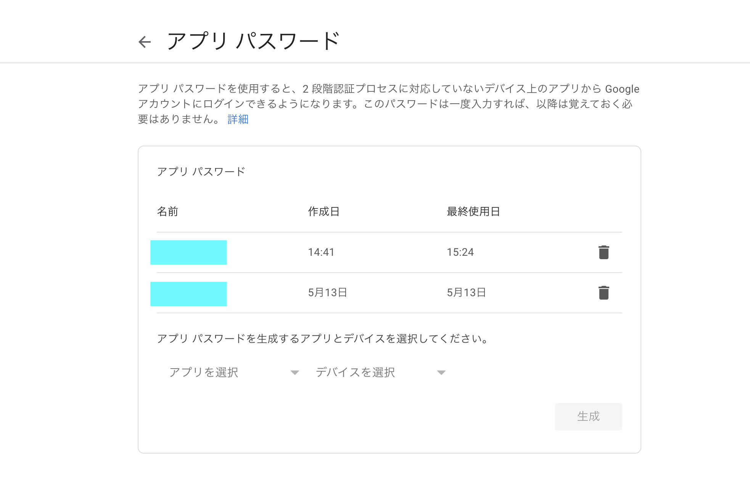The height and width of the screenshot is (494, 750).
Task: Expand the app selection menu arrow
Action: 295,372
